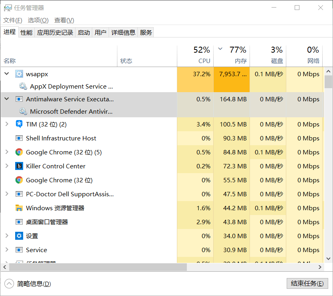The image size is (333, 296).
Task: Switch to the 详细信息 tab
Action: 123,32
